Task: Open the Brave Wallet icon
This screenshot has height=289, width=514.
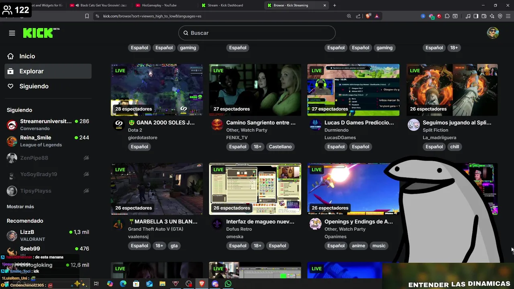Action: [x=484, y=16]
